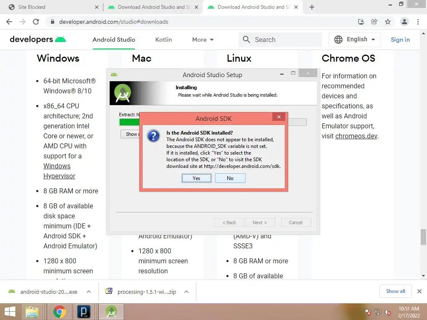Click Android Studio Setup taskbar icon
The height and width of the screenshot is (320, 427).
111,312
